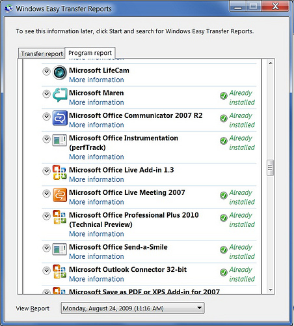
Task: Expand Office Live Add-in 1.3 chevron
Action: pos(46,171)
